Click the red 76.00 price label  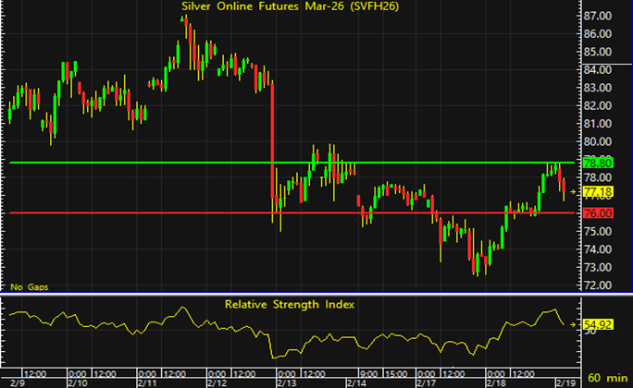pos(596,213)
